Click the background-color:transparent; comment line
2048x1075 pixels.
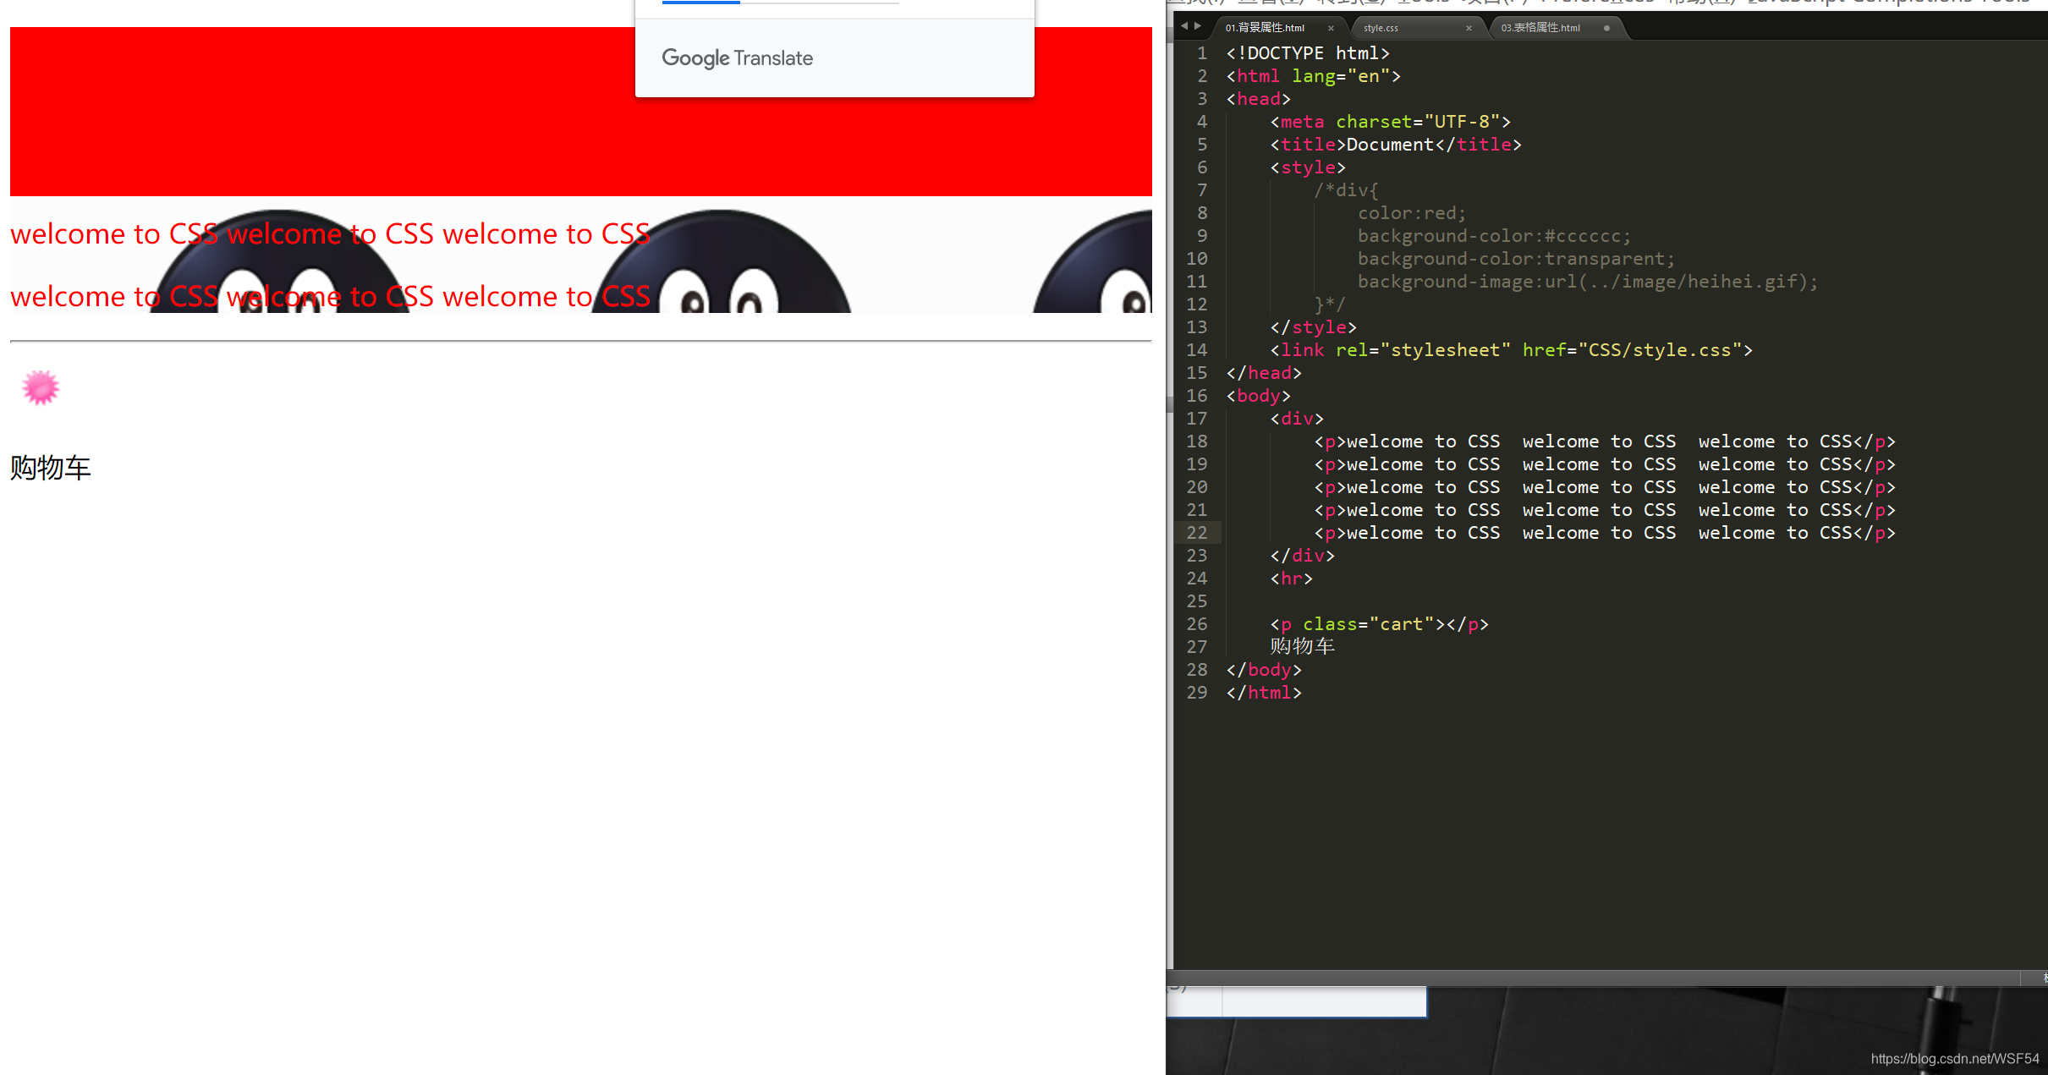coord(1516,259)
